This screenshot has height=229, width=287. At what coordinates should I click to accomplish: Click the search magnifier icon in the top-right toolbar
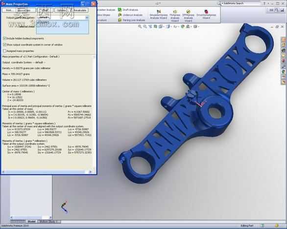pos(277,10)
